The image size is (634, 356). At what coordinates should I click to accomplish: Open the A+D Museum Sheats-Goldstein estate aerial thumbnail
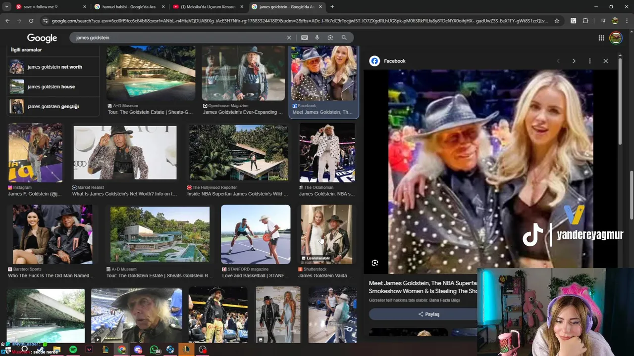click(159, 234)
